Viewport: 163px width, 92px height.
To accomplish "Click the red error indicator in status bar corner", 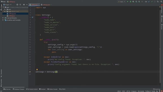I will pos(162,91).
